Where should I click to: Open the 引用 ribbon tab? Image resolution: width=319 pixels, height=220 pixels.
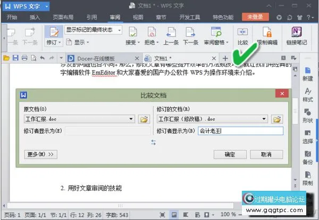(92, 17)
